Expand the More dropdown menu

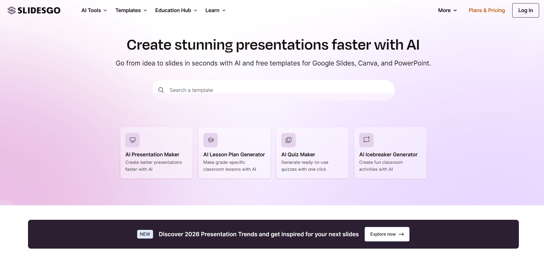click(447, 10)
